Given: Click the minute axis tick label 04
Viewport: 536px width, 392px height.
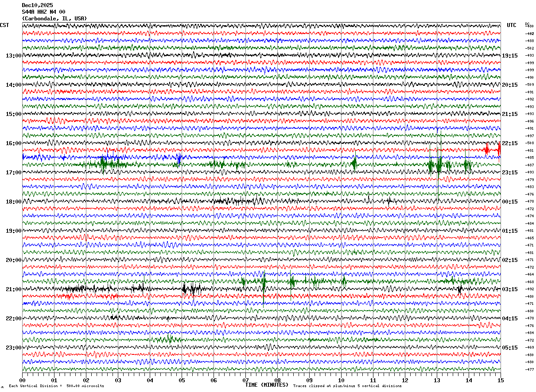Looking at the screenshot, I should (x=150, y=380).
